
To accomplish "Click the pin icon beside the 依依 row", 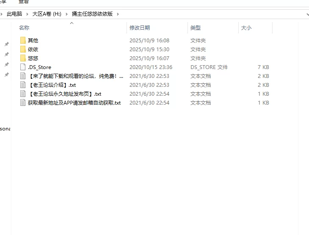I will [x=7, y=54].
